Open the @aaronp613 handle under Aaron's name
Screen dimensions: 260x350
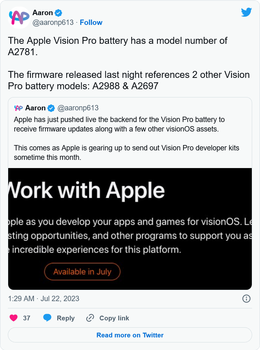(x=53, y=22)
